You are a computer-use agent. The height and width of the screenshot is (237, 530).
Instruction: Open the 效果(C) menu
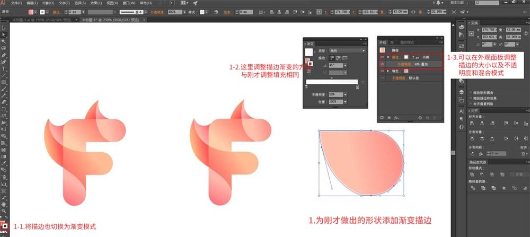click(96, 3)
